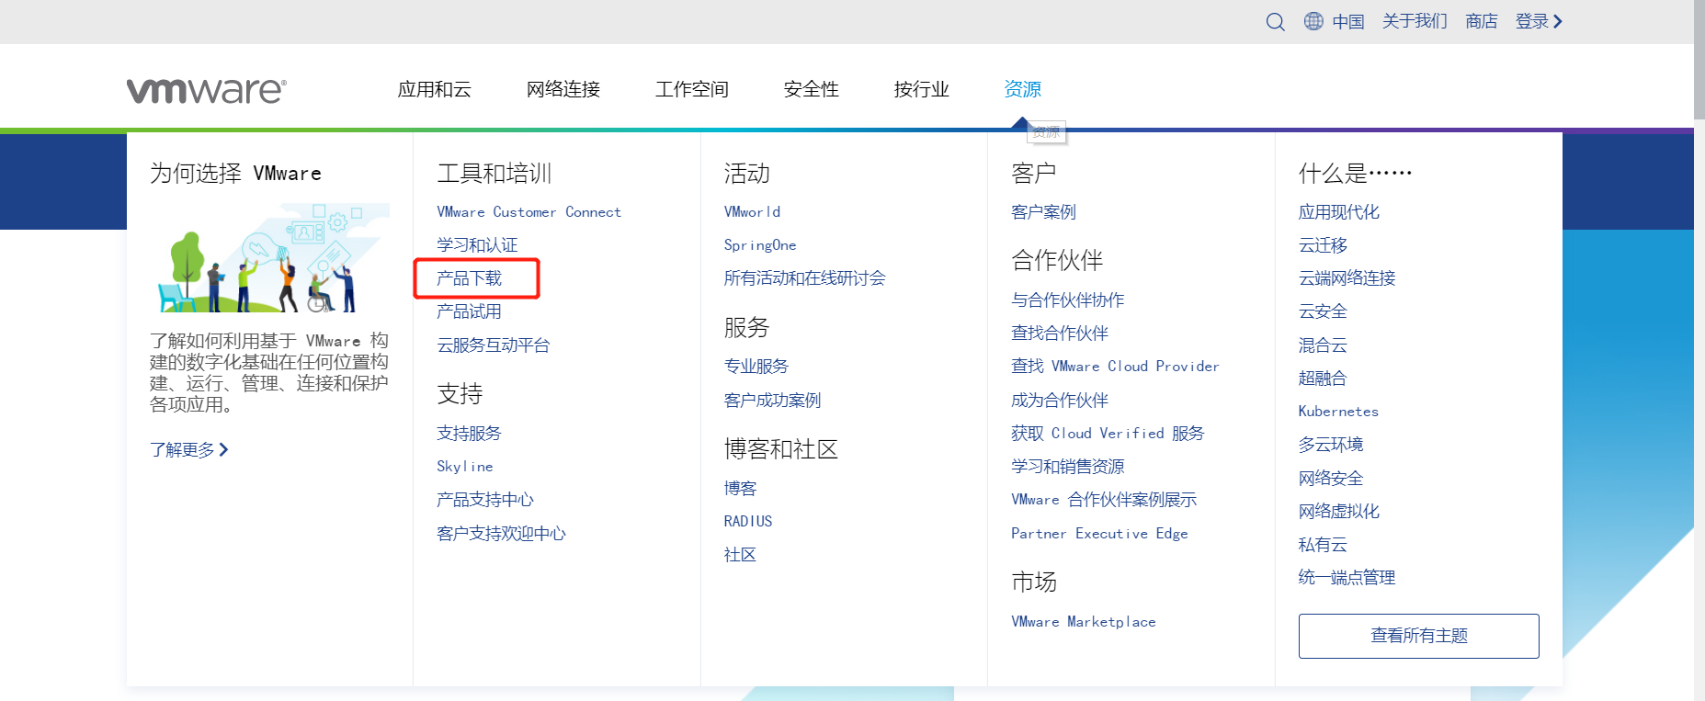Open the Kubernetes topic link

pos(1338,412)
